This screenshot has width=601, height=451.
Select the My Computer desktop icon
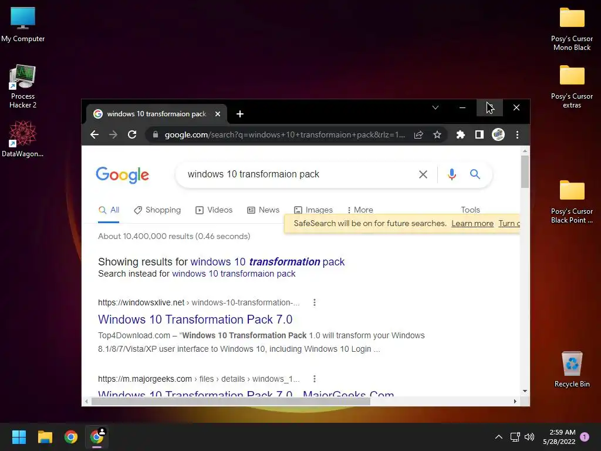point(23,25)
